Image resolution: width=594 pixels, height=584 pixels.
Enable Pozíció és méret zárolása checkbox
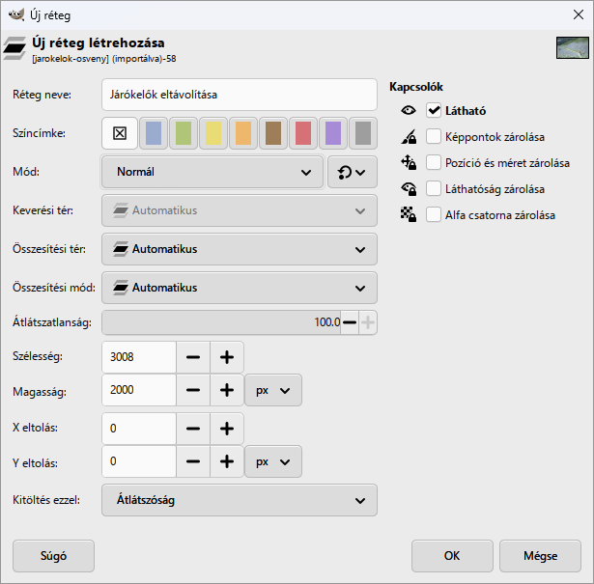tap(434, 163)
